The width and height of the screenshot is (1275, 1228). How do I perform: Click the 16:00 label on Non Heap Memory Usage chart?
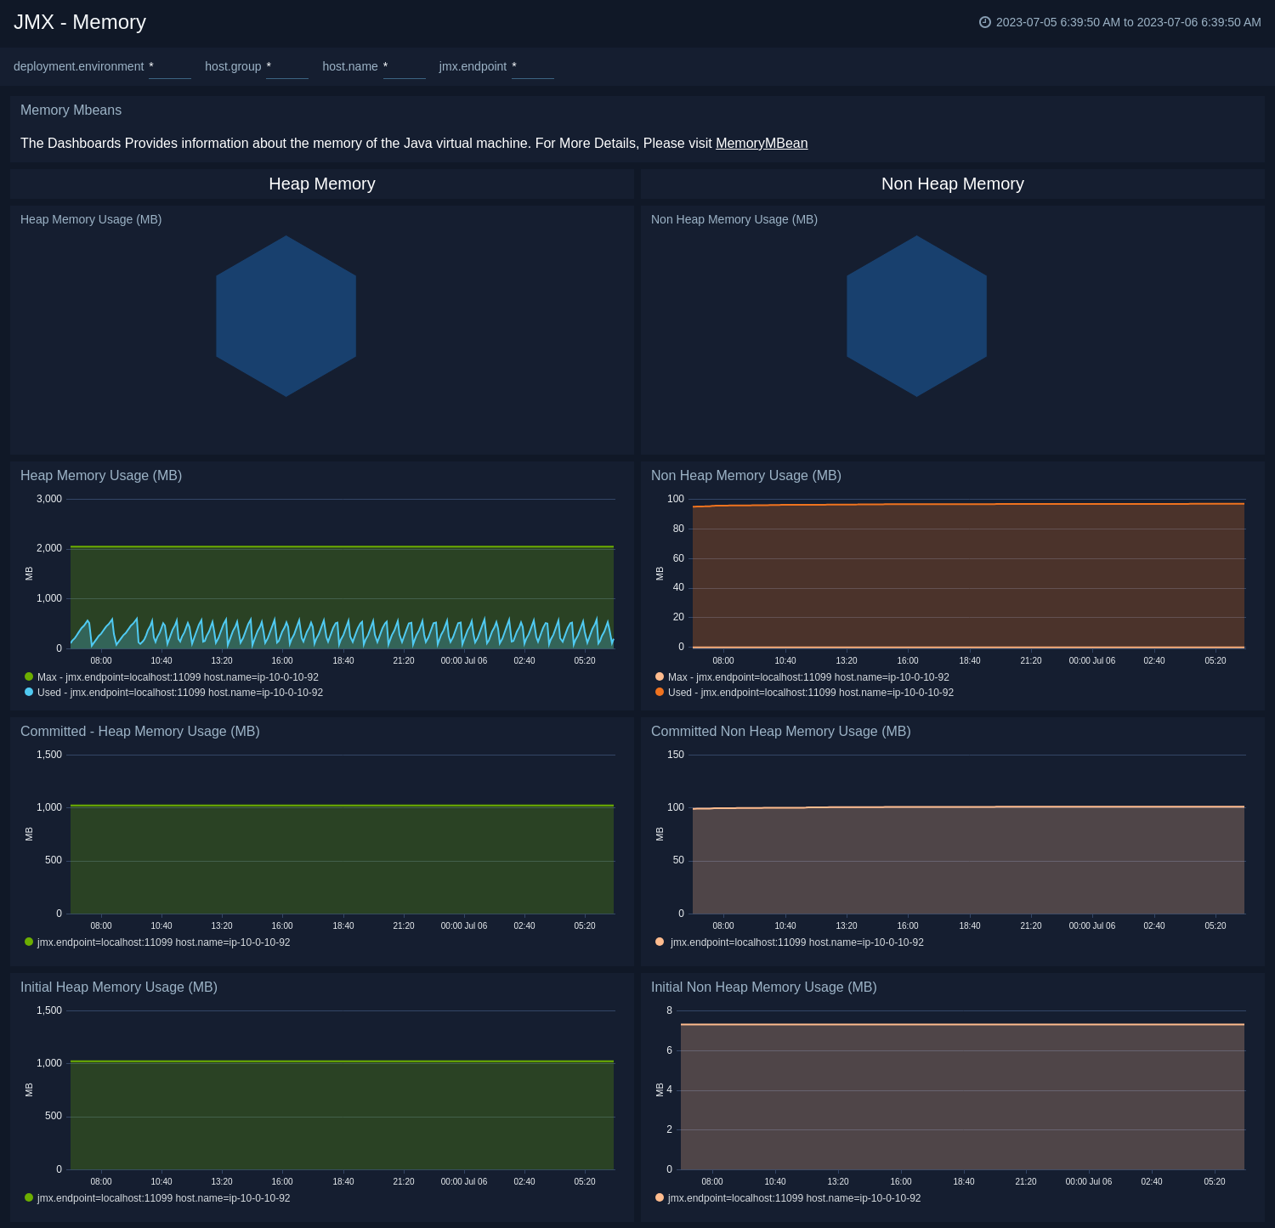coord(908,660)
